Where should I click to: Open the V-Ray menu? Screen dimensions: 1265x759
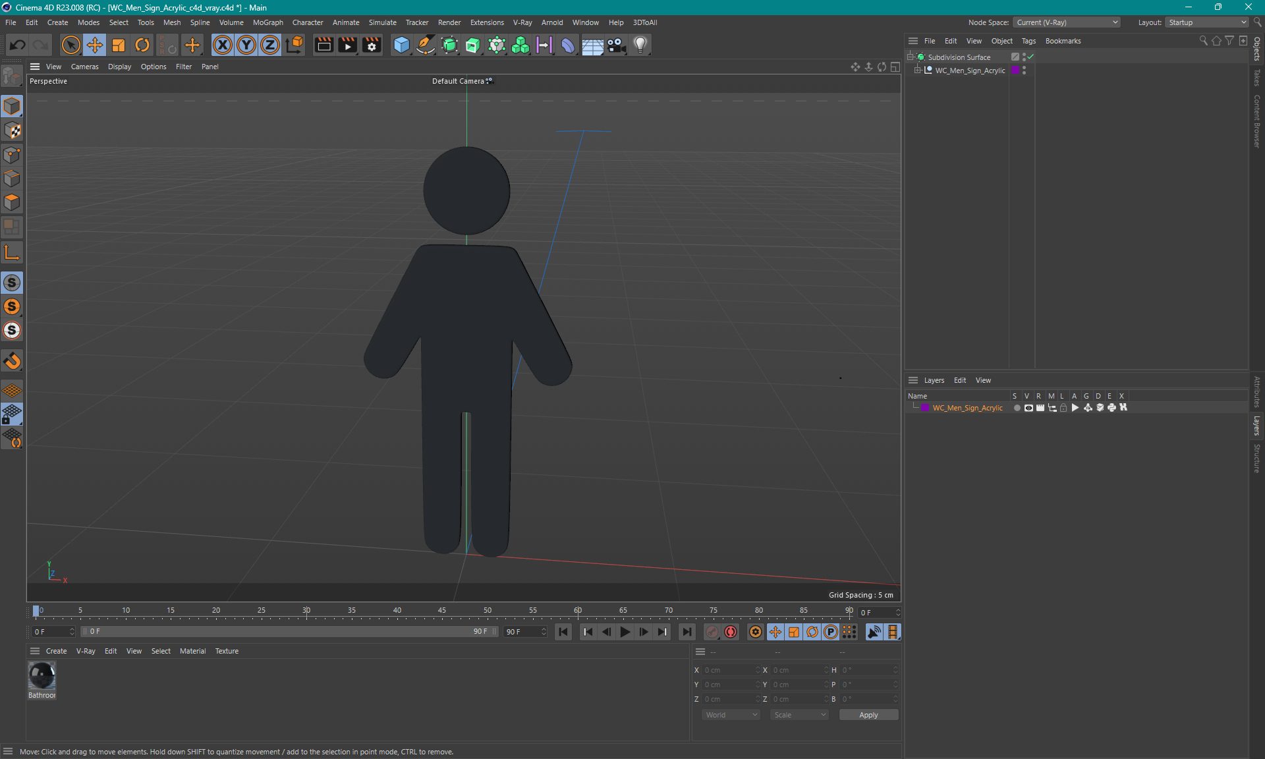522,22
